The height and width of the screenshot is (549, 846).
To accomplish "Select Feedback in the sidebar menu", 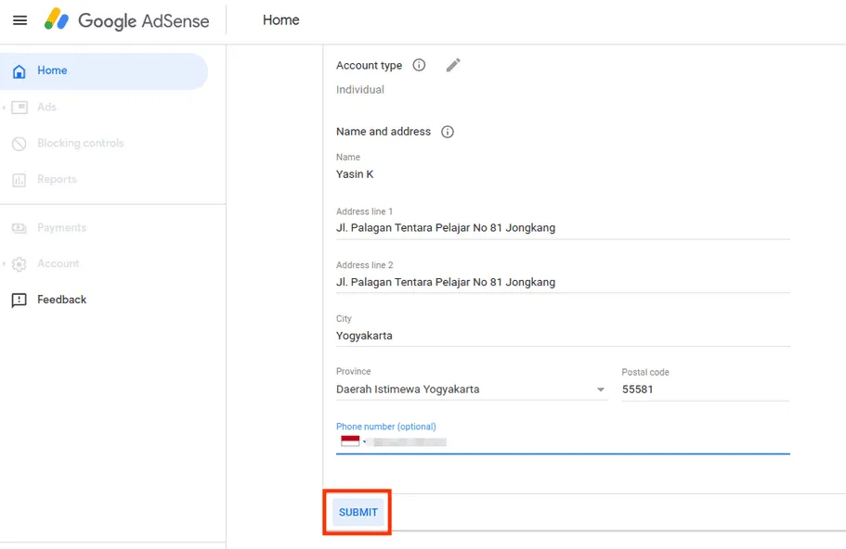I will click(x=20, y=300).
